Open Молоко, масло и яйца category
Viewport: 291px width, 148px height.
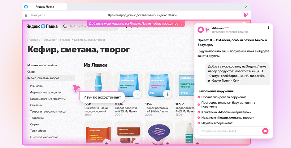coord(42,65)
